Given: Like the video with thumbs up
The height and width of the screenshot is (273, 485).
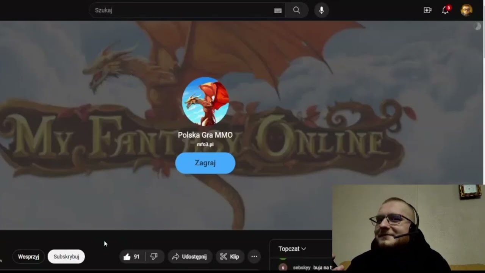Looking at the screenshot, I should (x=132, y=257).
